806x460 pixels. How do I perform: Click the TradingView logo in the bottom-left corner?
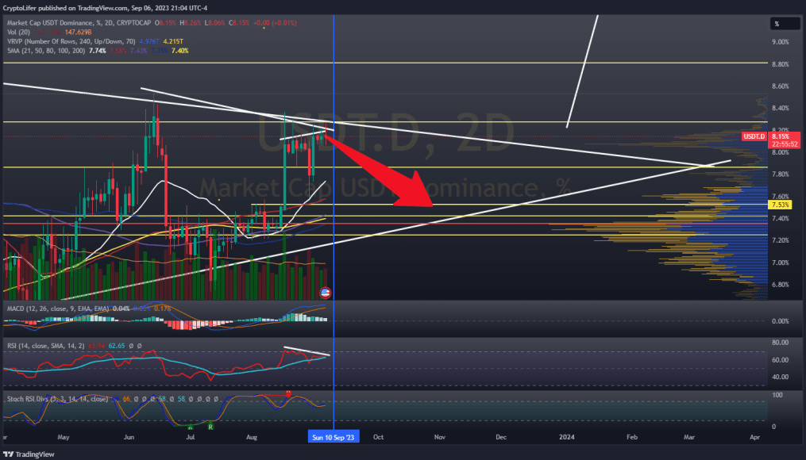click(x=25, y=454)
